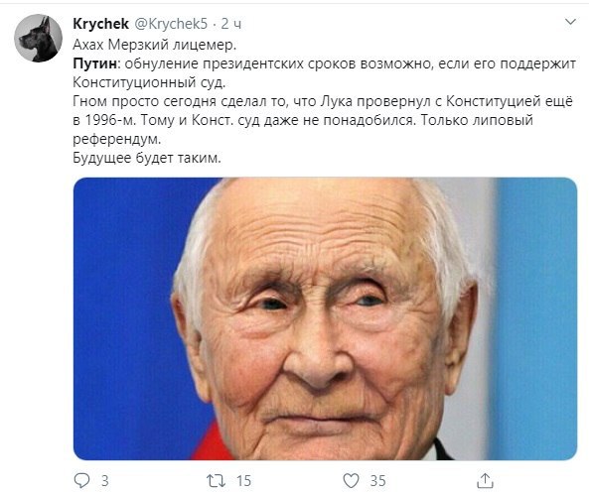Click the like count 35
Viewport: 589px width, 494px height.
pos(377,480)
